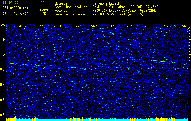Click location text Ogaki, Gifu, JAPAN
The image size is (191, 121).
click(x=109, y=7)
